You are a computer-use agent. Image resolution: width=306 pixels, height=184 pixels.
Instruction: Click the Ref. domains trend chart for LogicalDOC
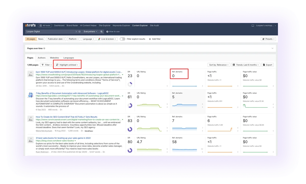(185, 105)
